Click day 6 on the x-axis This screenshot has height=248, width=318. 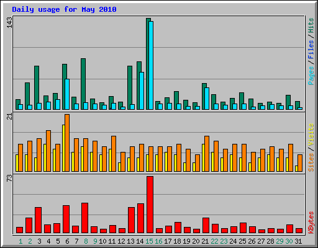[67, 241]
